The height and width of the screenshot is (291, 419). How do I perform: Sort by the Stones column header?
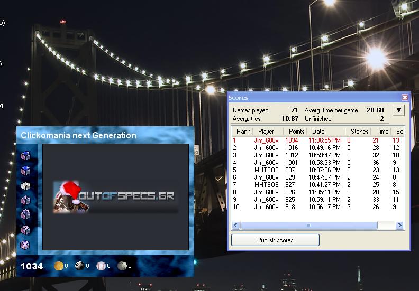click(359, 131)
